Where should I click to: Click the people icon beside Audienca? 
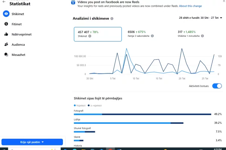[6, 44]
